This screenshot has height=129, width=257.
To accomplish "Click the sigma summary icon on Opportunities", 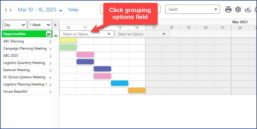I will point(48,34).
